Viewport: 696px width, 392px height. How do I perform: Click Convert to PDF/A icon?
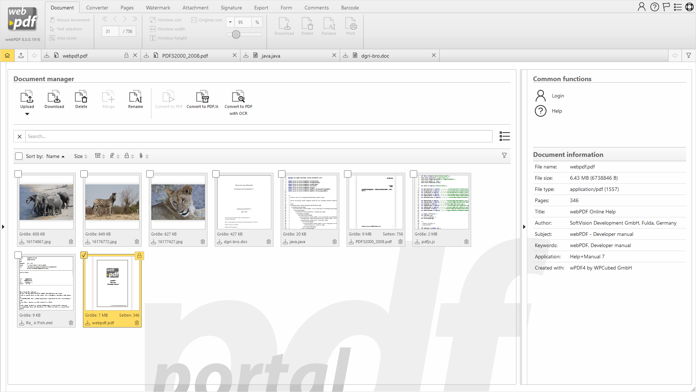(202, 97)
